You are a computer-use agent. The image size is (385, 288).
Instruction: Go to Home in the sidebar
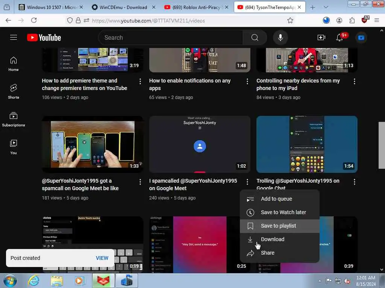pos(14,64)
